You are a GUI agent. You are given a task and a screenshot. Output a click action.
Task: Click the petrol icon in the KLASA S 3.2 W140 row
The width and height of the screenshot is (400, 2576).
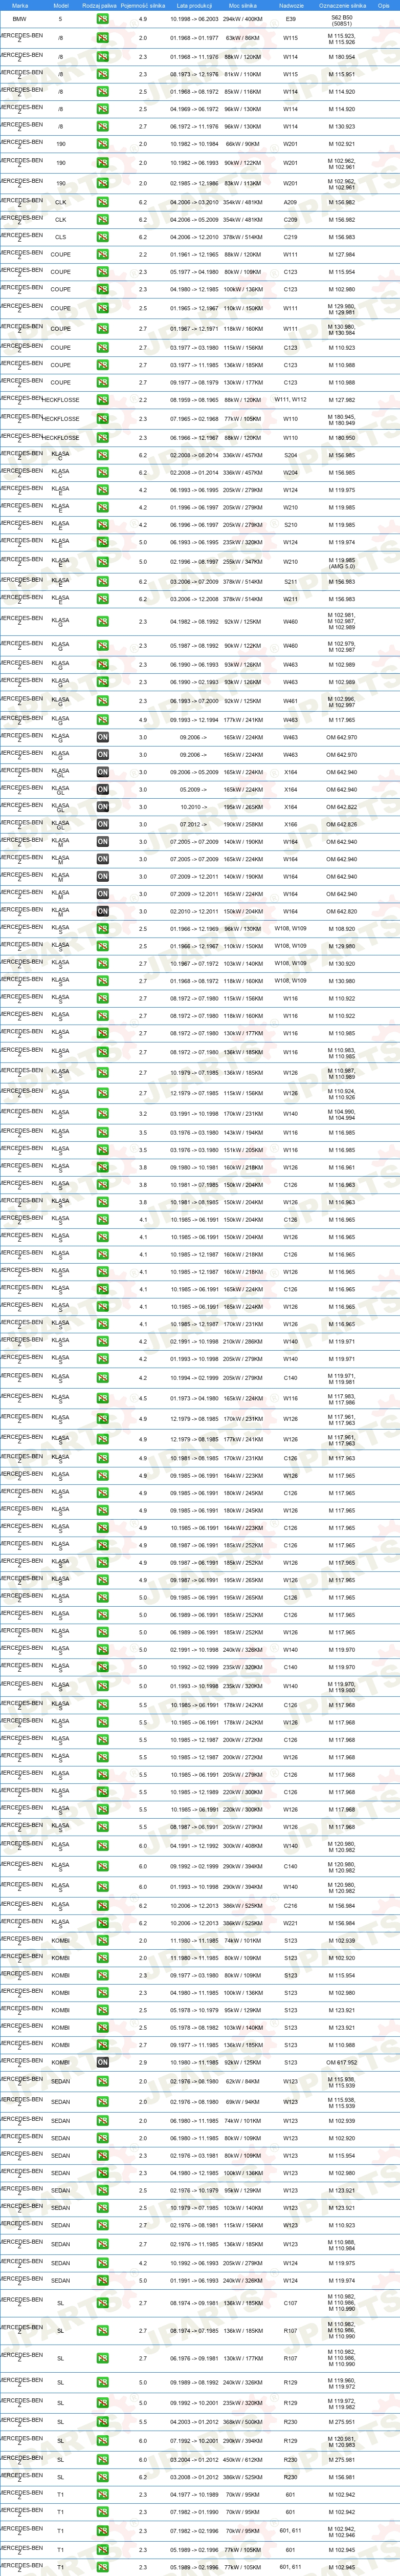[102, 1113]
